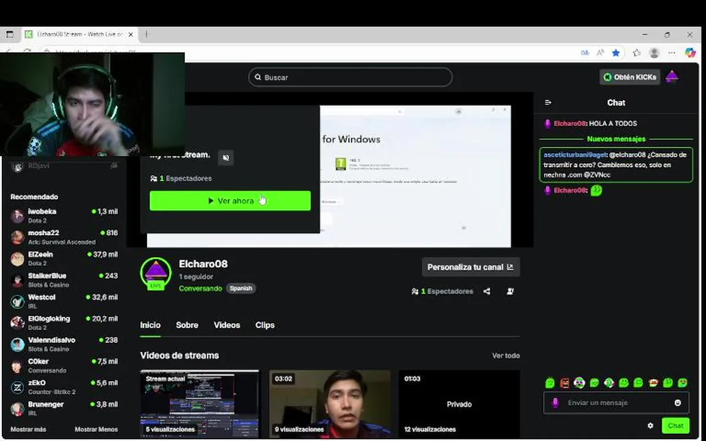Viewport: 706px width, 441px height.
Task: Open iwobeka's channel avatar
Action: tap(18, 216)
